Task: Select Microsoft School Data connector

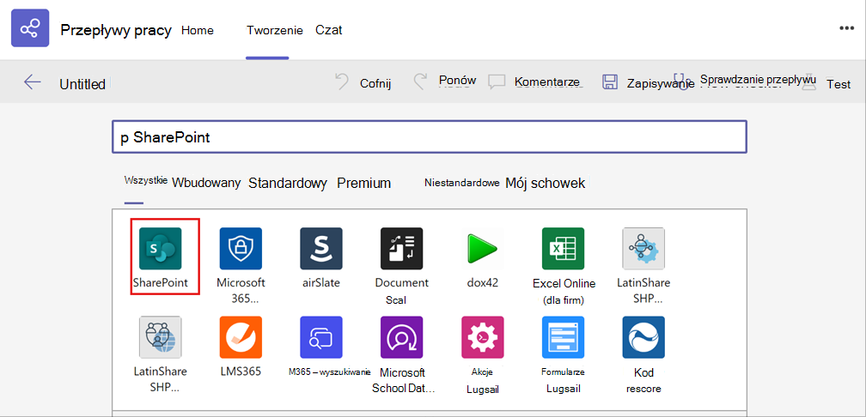Action: [402, 337]
